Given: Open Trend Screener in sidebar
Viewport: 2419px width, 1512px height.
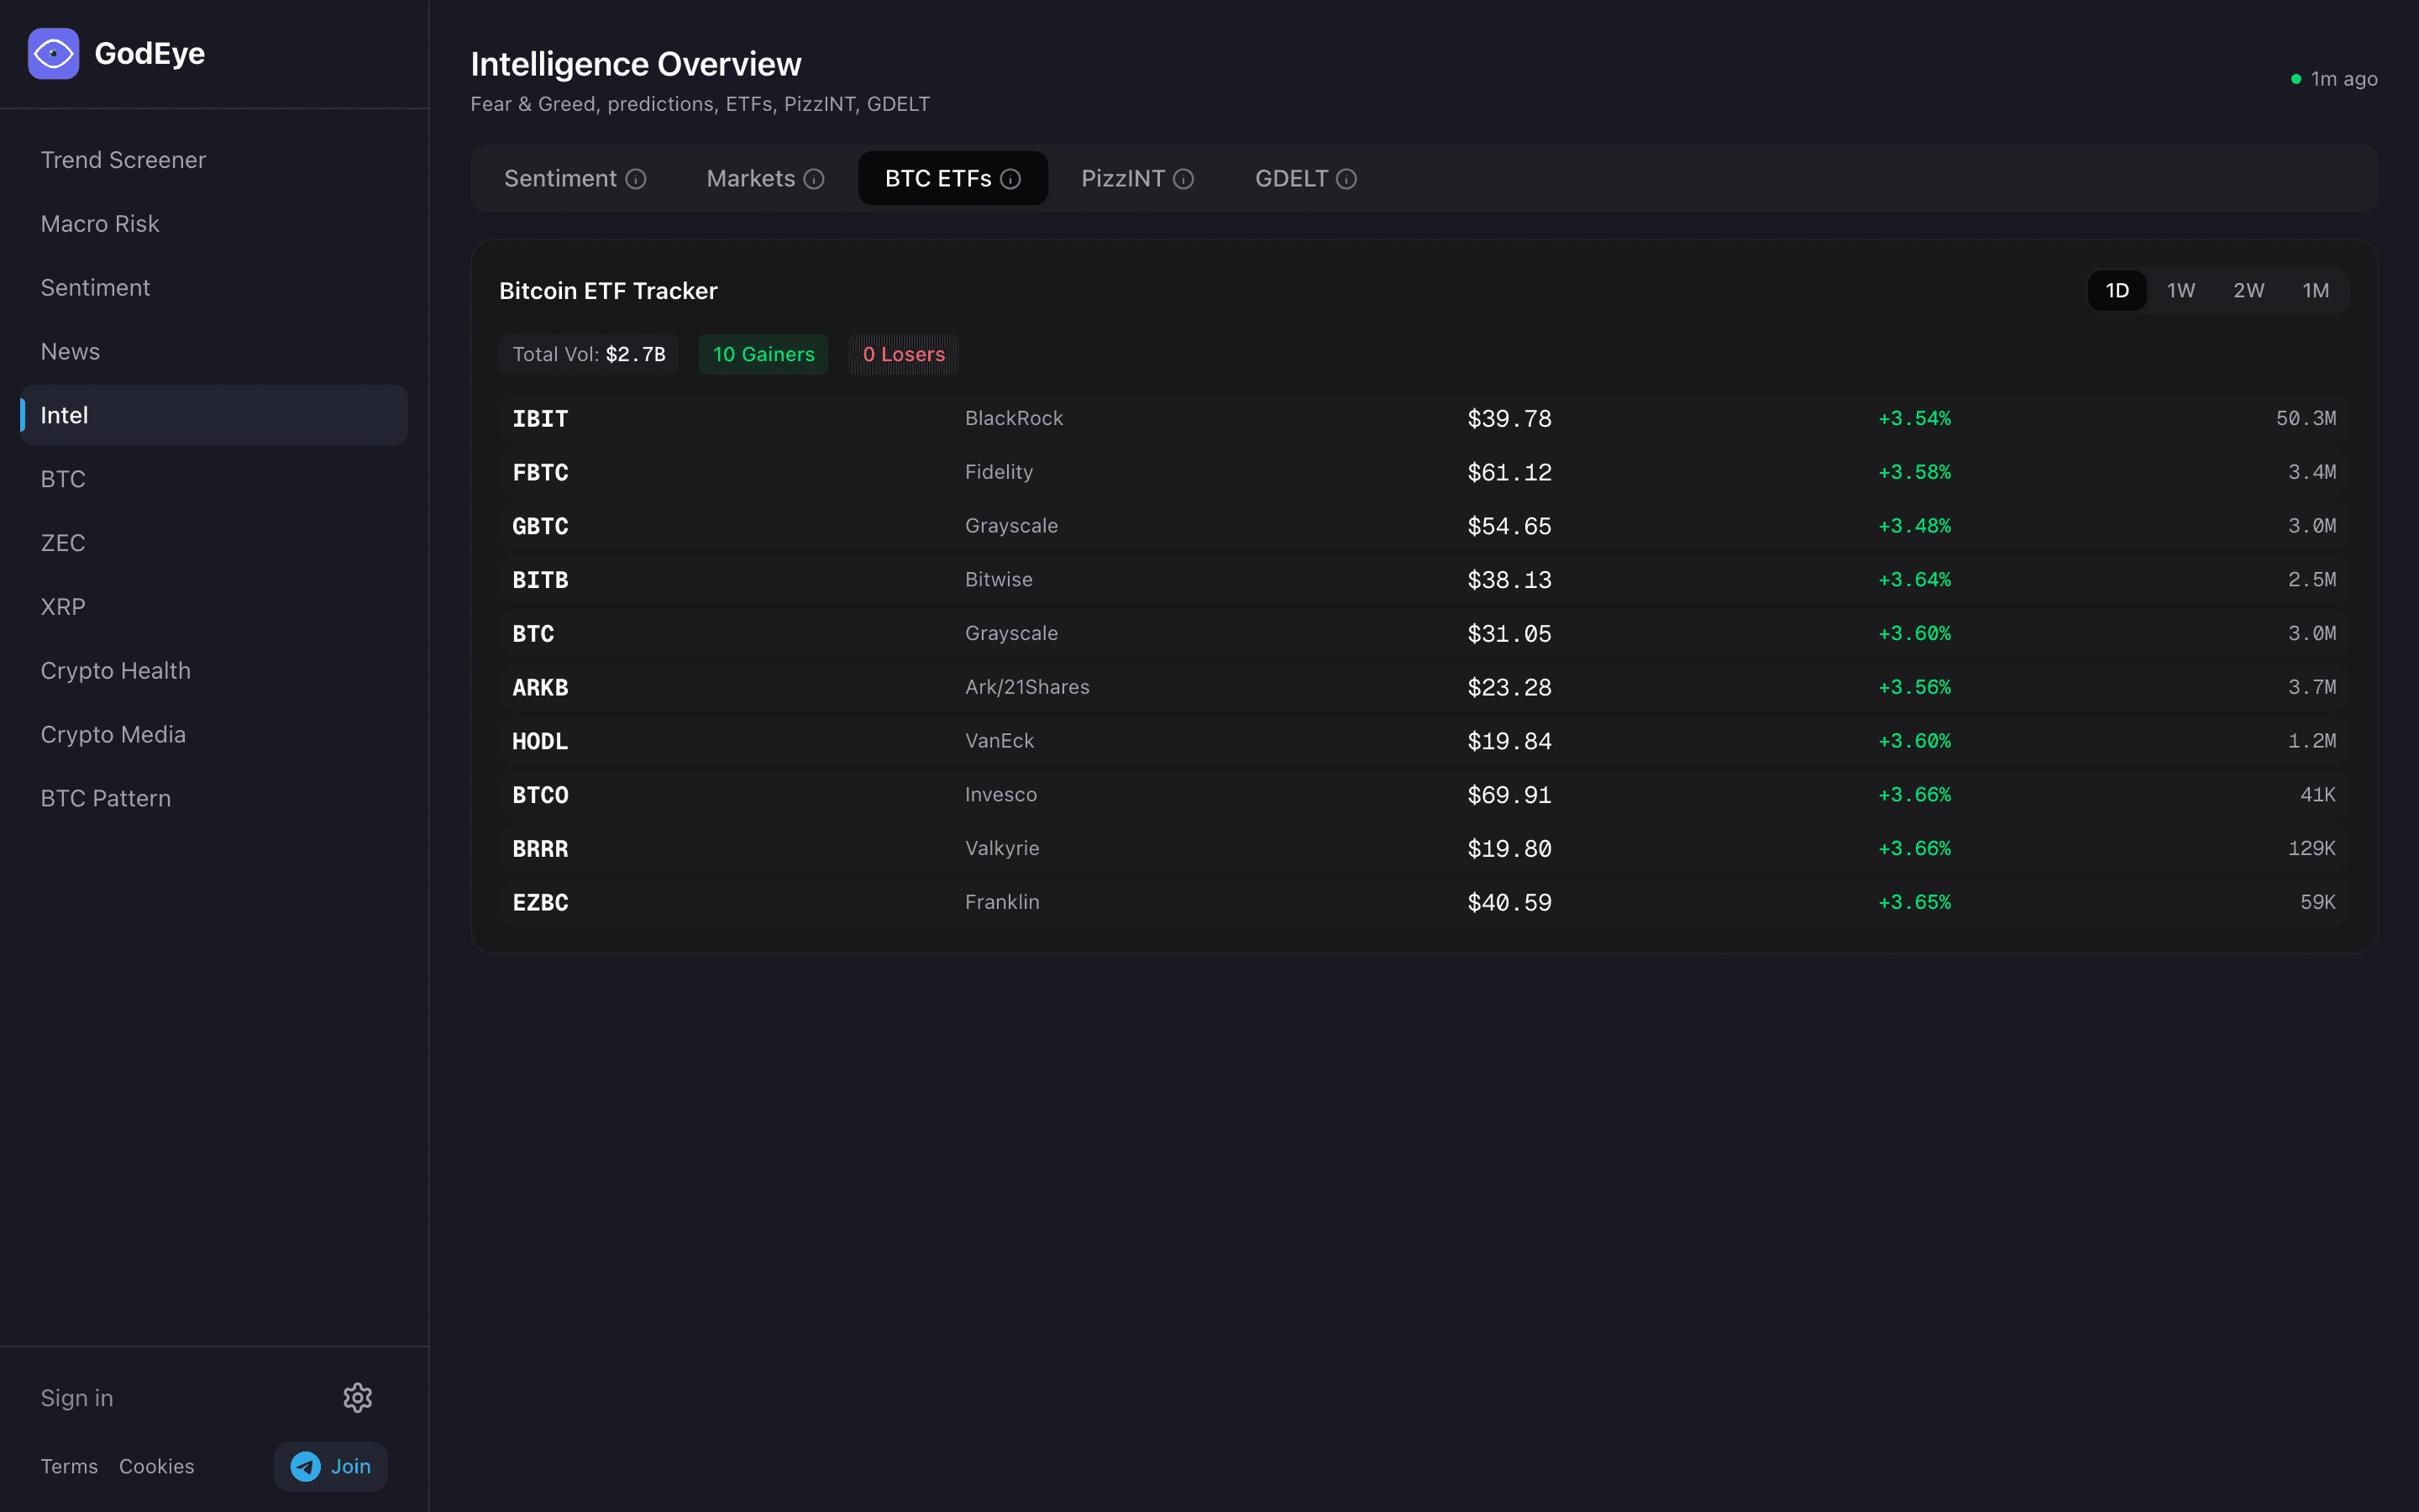Looking at the screenshot, I should click(123, 160).
